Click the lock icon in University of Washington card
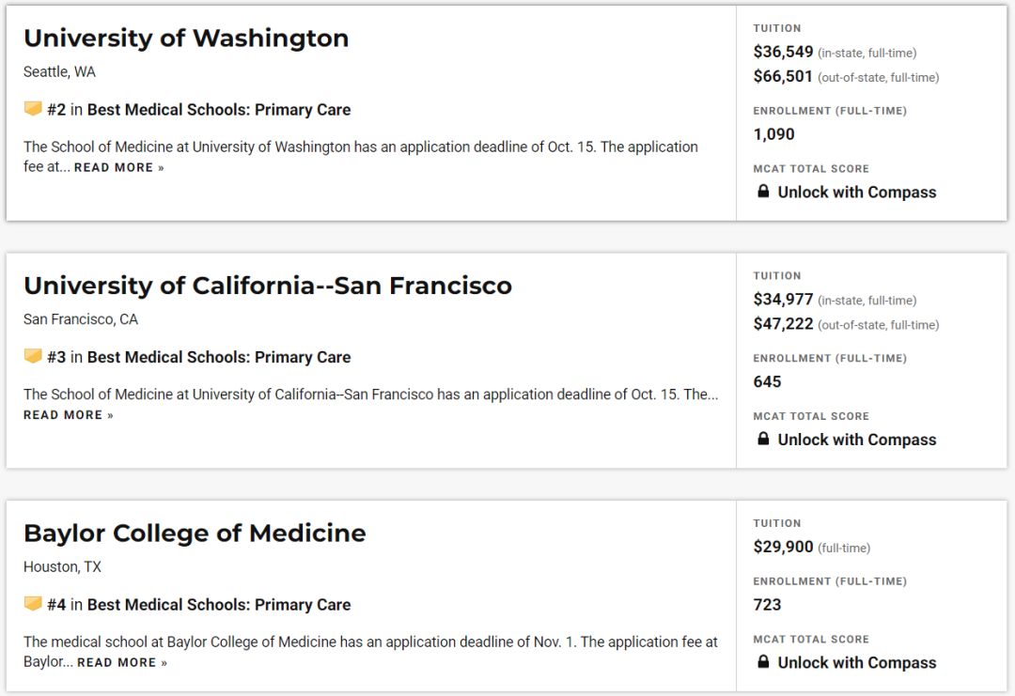The image size is (1015, 696). tap(763, 192)
